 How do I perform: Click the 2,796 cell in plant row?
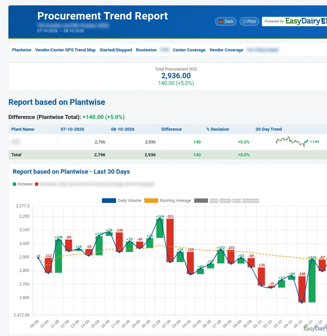tap(83, 142)
